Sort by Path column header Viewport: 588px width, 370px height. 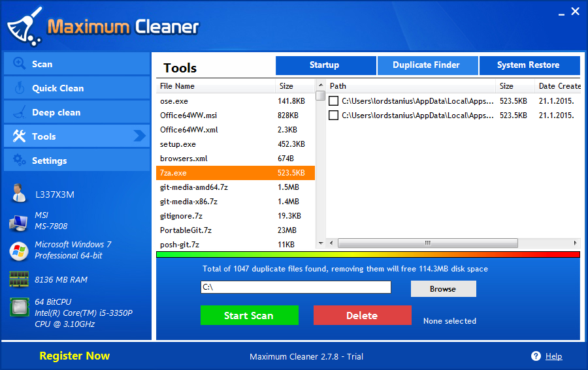(x=411, y=85)
